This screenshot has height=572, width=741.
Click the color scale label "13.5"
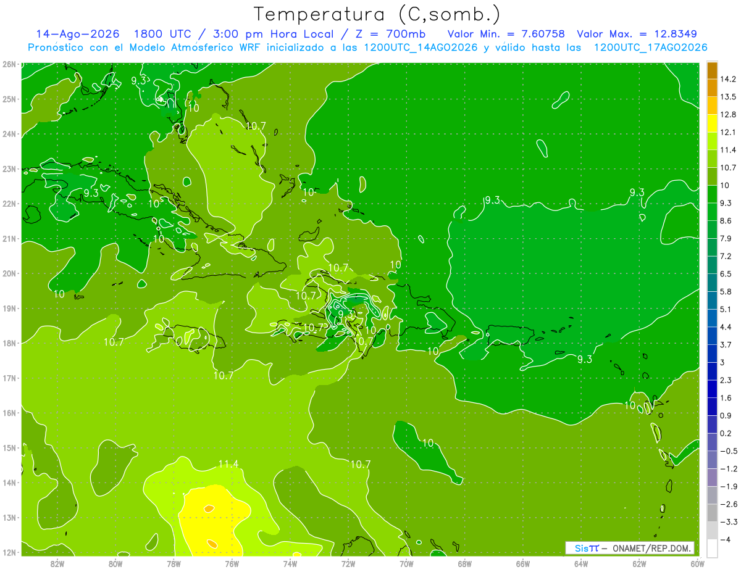pos(729,97)
